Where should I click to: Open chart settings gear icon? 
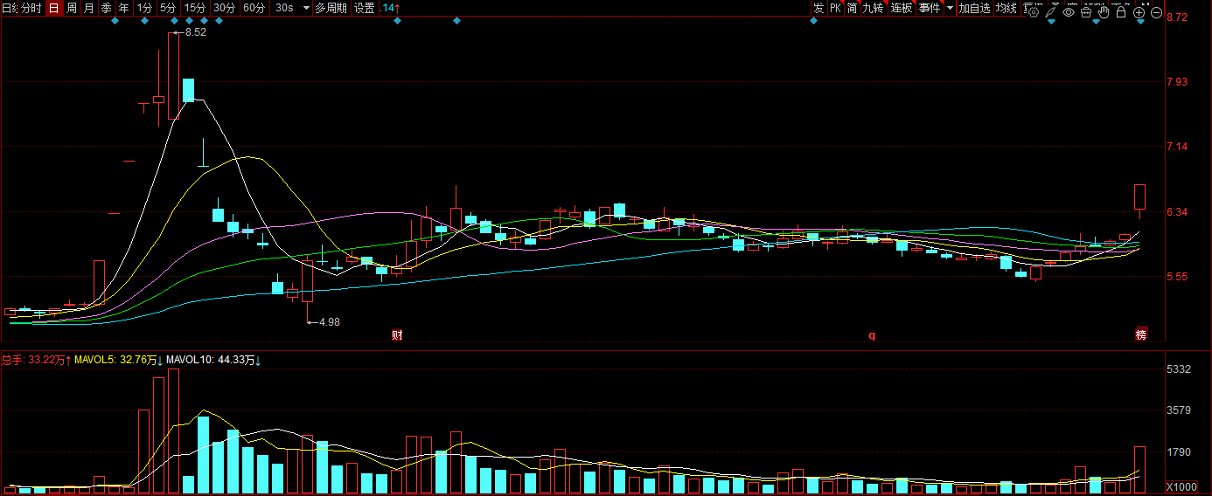coord(1034,12)
